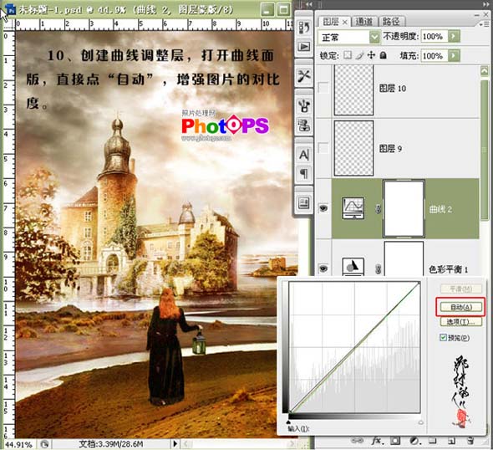Open the Character panel icon
This screenshot has width=493, height=450.
pyautogui.click(x=303, y=155)
